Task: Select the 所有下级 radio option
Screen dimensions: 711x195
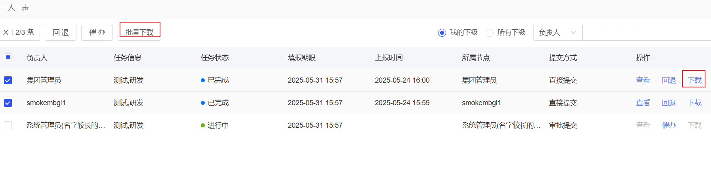Action: tap(490, 33)
